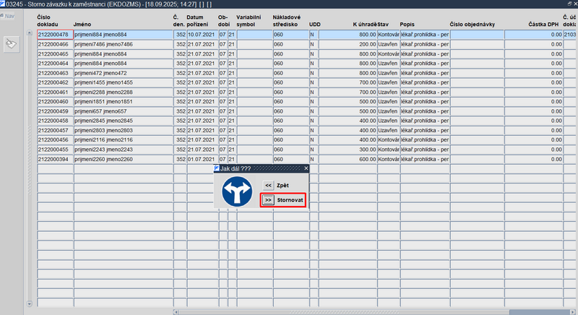
Task: Click the Popis column header
Action: [x=407, y=25]
